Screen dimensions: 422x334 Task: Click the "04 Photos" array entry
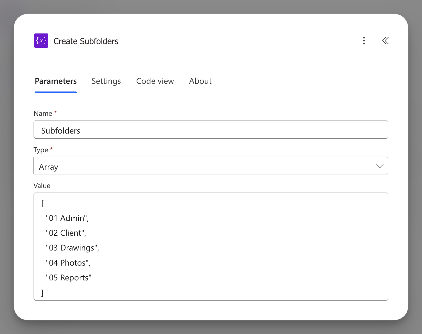pos(68,263)
